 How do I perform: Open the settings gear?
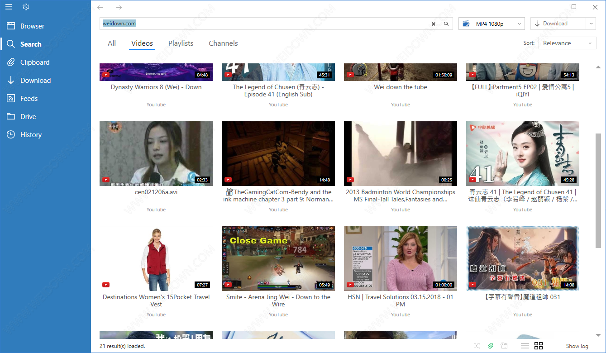click(x=26, y=7)
